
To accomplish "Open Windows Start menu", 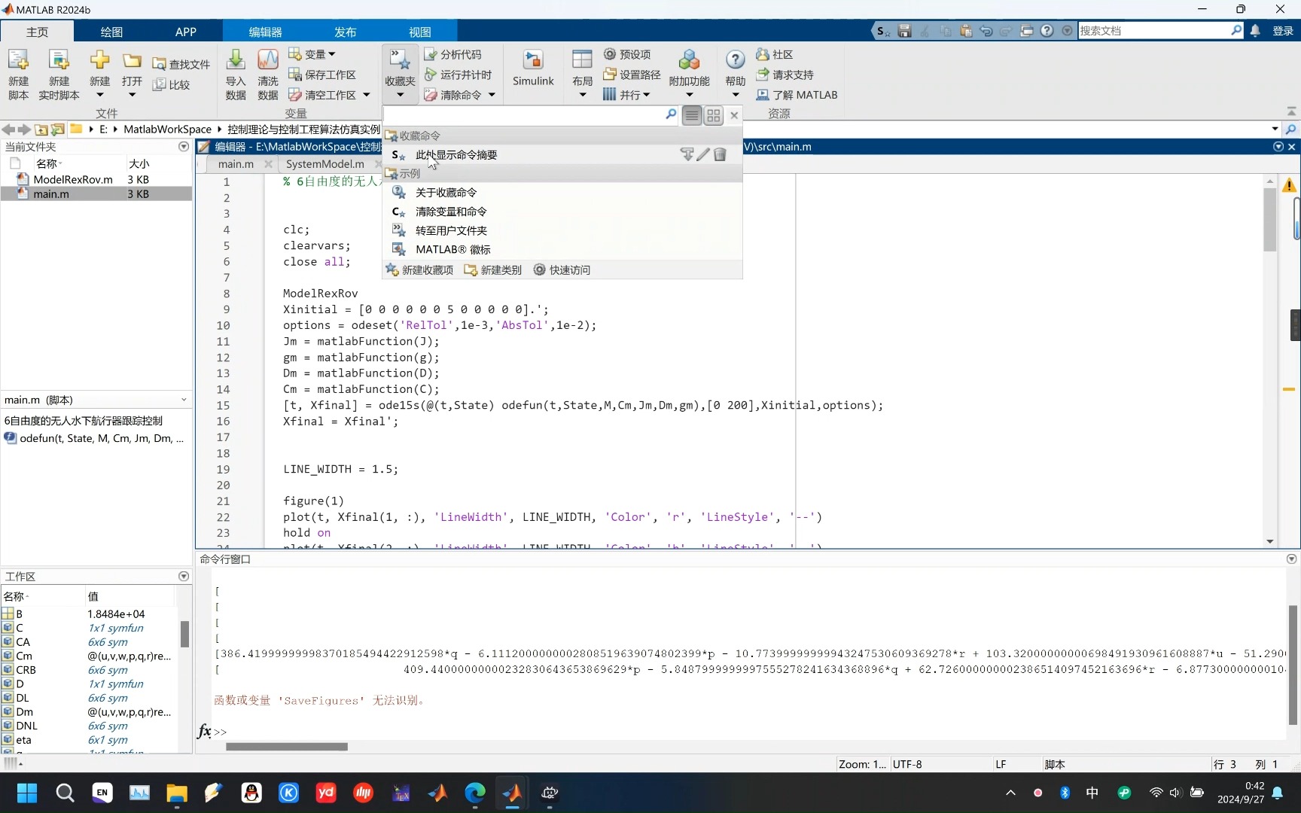I will click(27, 793).
